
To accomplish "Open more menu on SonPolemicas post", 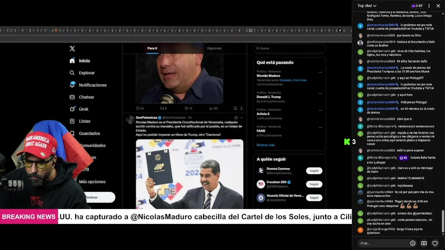I will click(241, 118).
